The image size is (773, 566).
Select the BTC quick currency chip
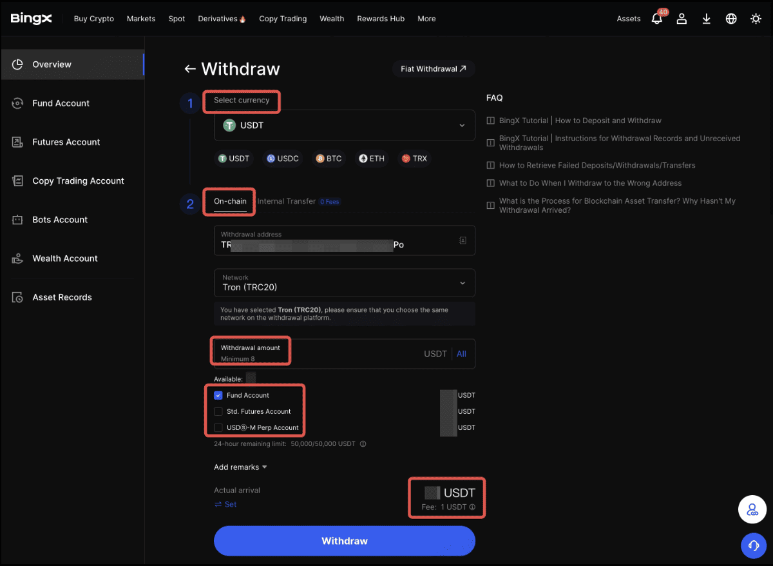tap(329, 159)
